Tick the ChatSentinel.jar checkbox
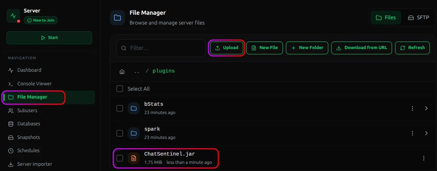The width and height of the screenshot is (437, 171). coord(120,158)
